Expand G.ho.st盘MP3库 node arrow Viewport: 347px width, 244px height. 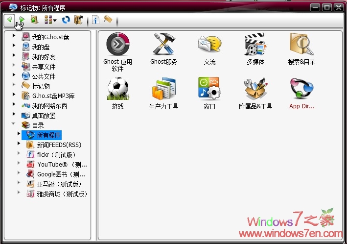(14, 94)
